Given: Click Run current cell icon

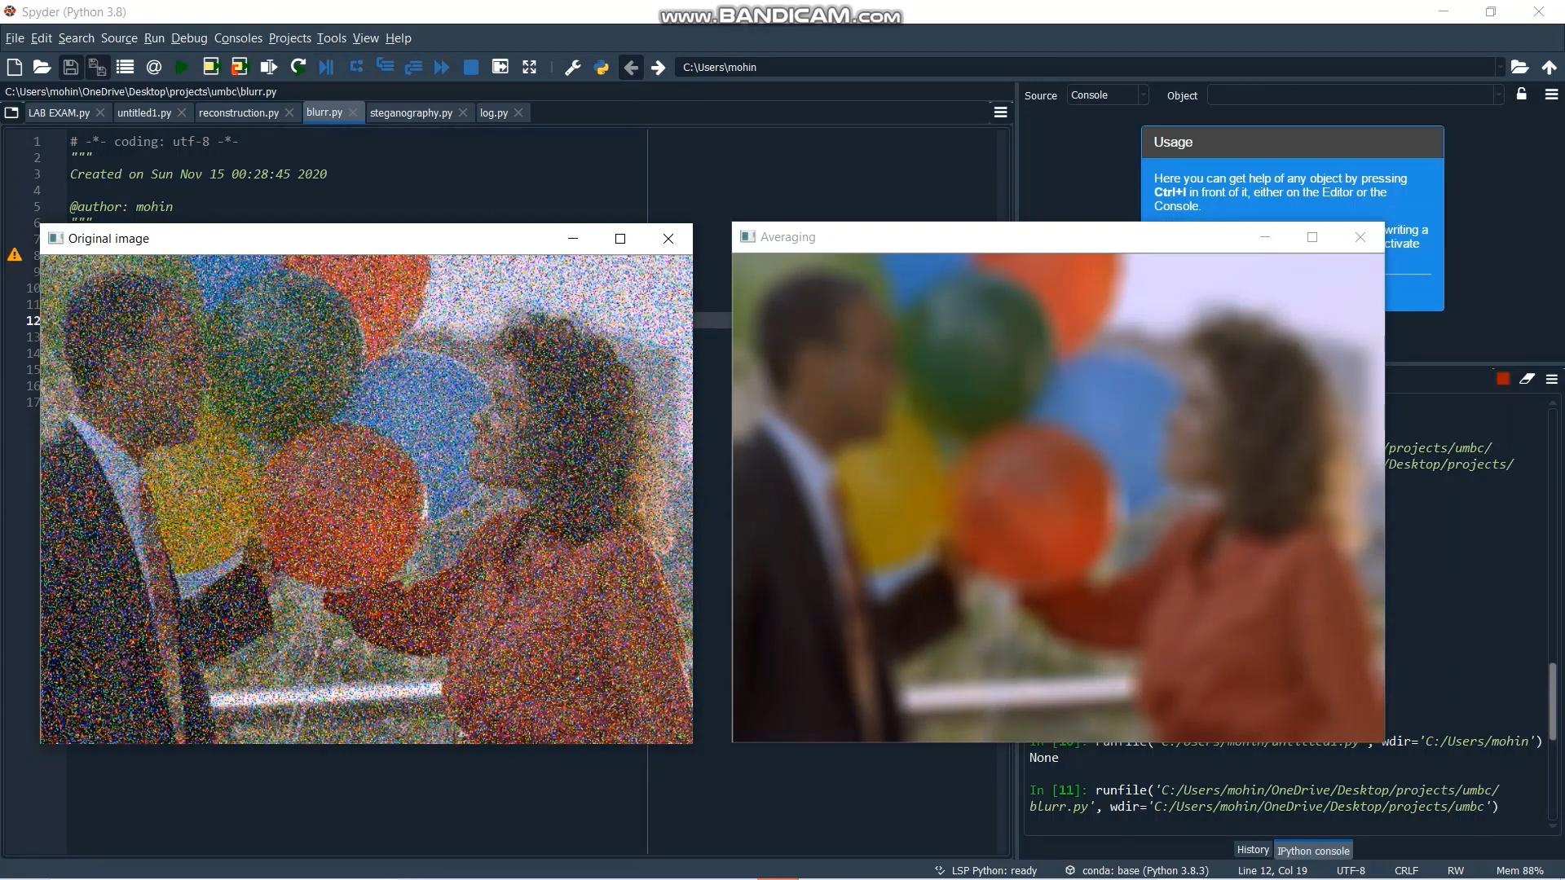Looking at the screenshot, I should tap(210, 68).
